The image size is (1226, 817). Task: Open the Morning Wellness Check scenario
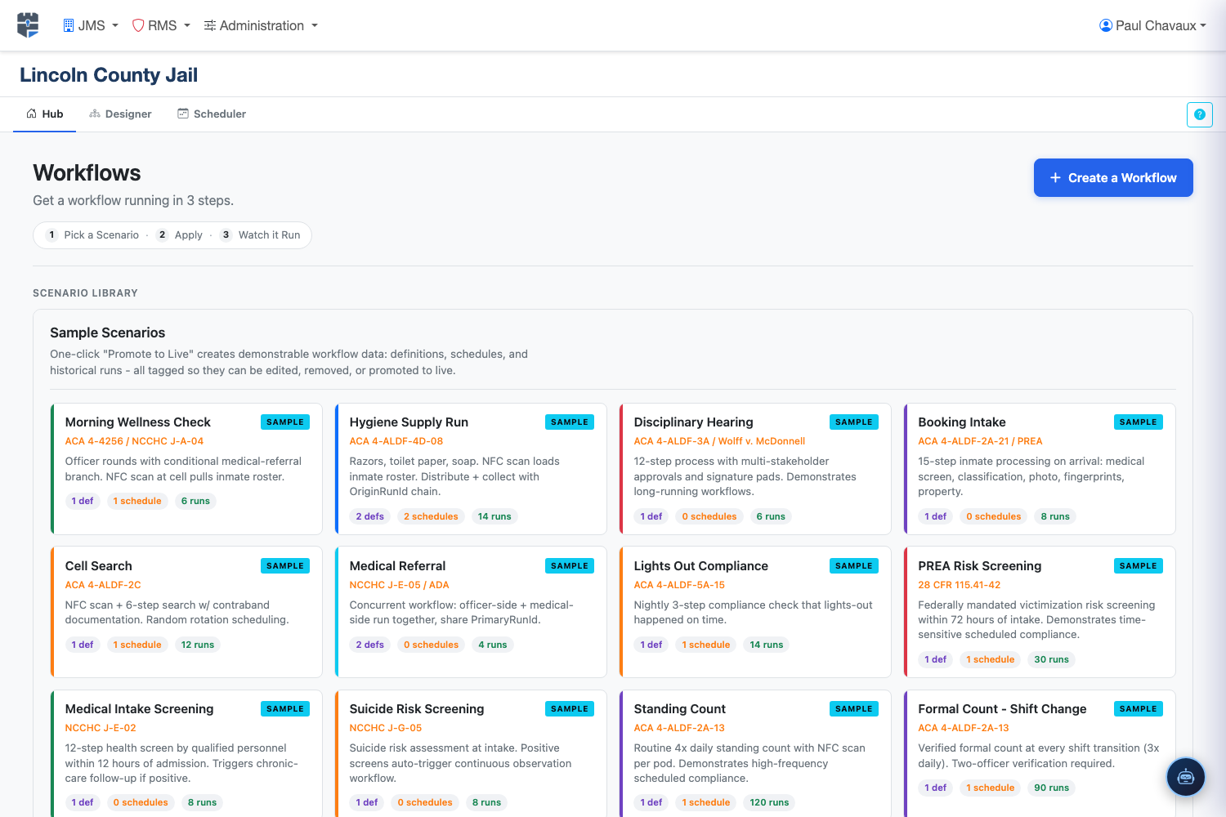tap(186, 469)
